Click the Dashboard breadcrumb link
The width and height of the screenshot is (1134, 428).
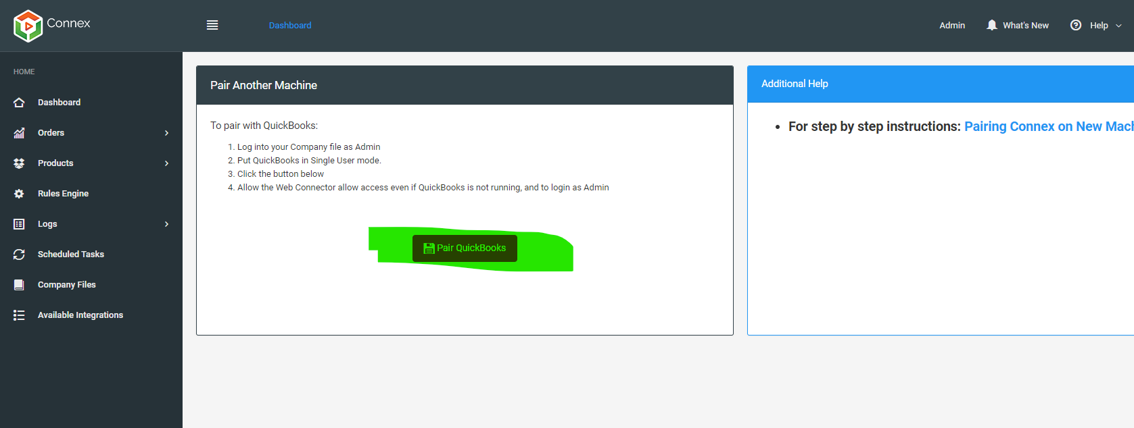click(290, 26)
